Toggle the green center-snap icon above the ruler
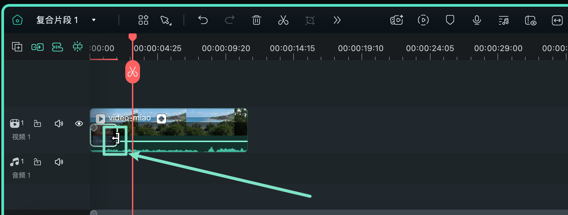Screen dimensions: 568x215 click(78, 47)
